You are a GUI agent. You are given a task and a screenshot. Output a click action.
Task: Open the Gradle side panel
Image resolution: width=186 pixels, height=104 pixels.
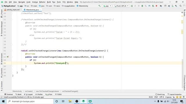185,13
